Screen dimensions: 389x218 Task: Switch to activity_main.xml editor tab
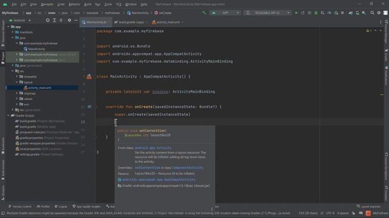tap(168, 22)
